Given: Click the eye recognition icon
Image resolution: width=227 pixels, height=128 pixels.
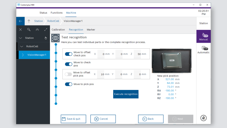Looking at the screenshot, I should [x=55, y=38].
